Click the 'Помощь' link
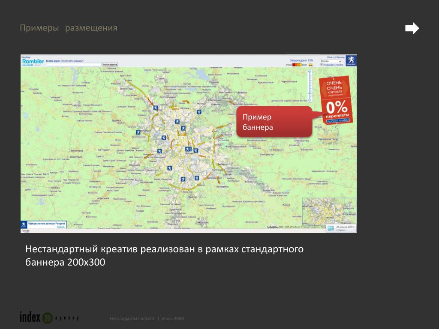Screen dimensions: 439x329 (340, 57)
